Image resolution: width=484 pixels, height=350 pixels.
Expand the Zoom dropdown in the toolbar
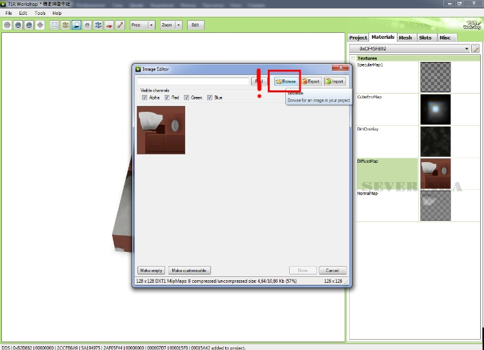pyautogui.click(x=178, y=25)
